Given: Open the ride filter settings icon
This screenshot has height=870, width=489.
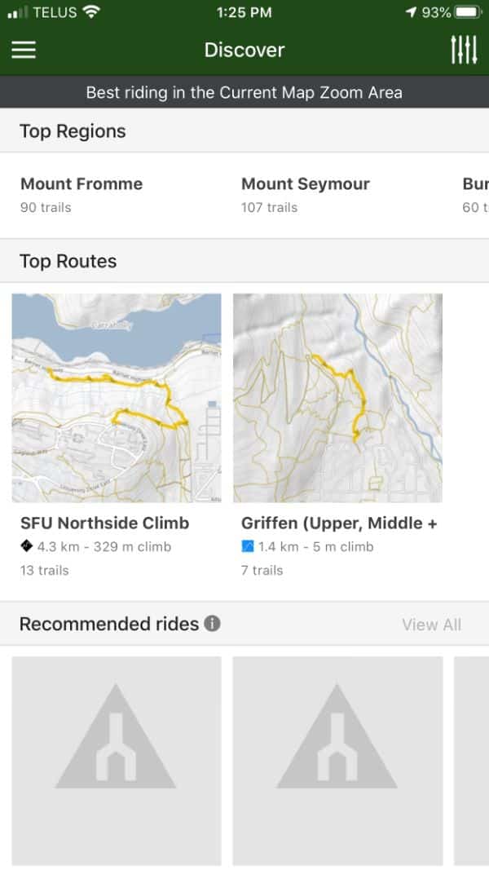Looking at the screenshot, I should pos(463,50).
